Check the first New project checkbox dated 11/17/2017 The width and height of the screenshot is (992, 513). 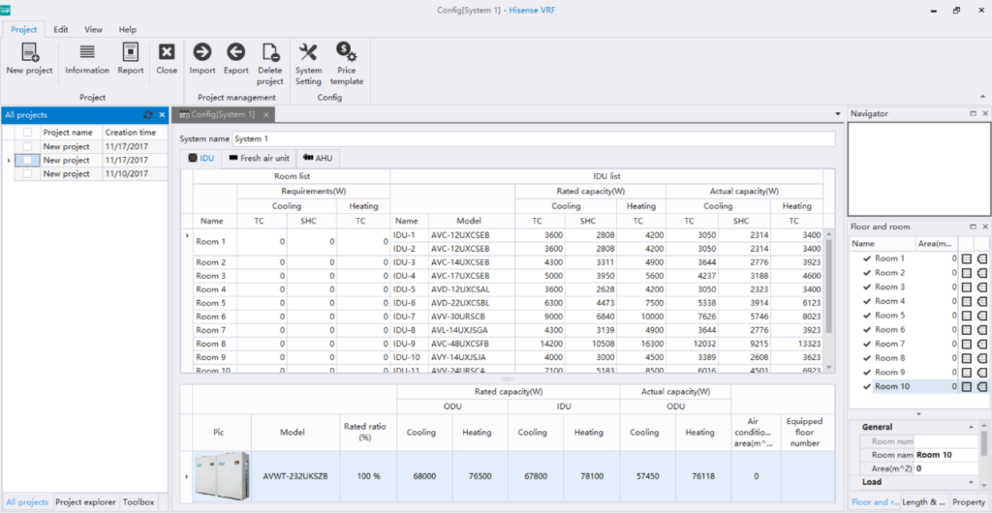(x=27, y=146)
